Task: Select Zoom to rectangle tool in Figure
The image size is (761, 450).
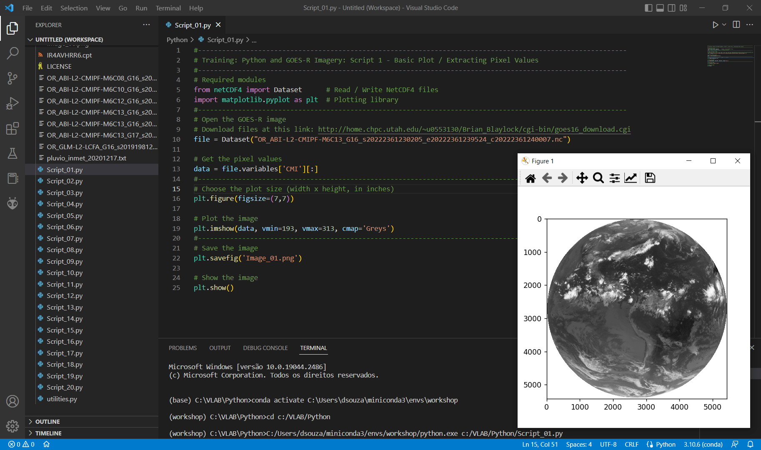Action: pos(598,178)
